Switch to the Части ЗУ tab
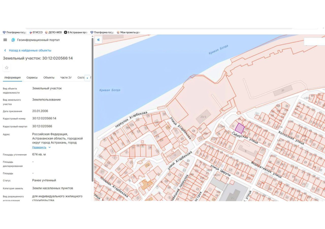 tap(66, 78)
